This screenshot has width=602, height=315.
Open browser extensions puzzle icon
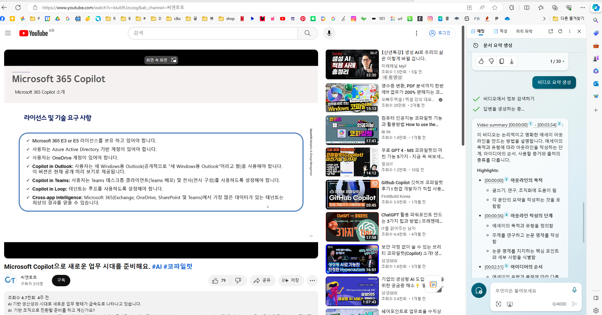(x=511, y=8)
